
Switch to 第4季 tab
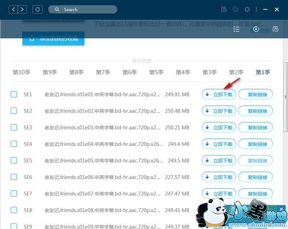click(183, 72)
